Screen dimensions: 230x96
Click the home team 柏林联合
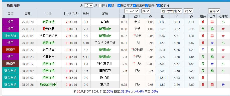tap(49, 57)
